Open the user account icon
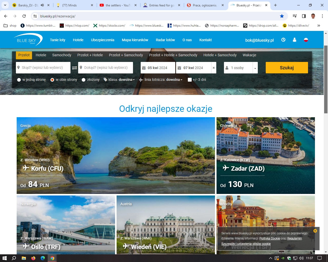The height and width of the screenshot is (262, 328). pos(294,40)
